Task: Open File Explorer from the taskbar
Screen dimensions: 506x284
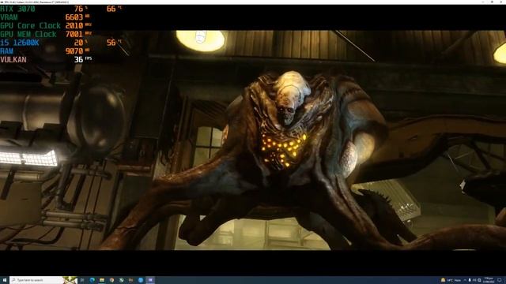Action: (102, 280)
